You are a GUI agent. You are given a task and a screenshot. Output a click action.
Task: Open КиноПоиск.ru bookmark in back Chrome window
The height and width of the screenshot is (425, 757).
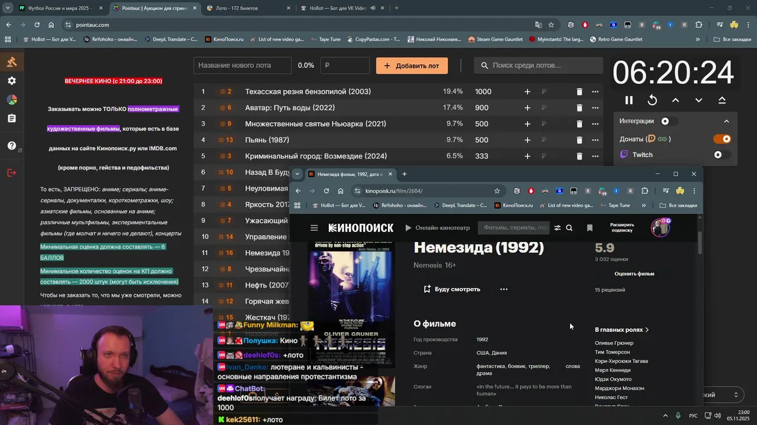pyautogui.click(x=224, y=40)
